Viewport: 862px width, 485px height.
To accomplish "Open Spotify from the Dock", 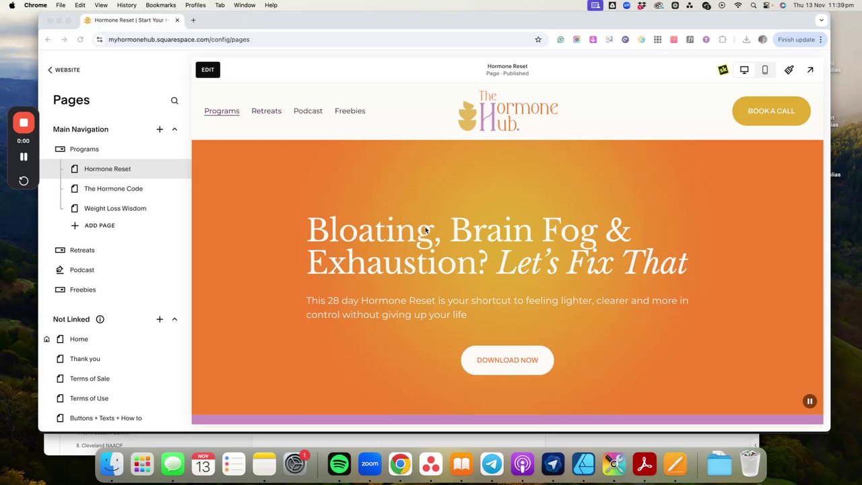I will 339,464.
